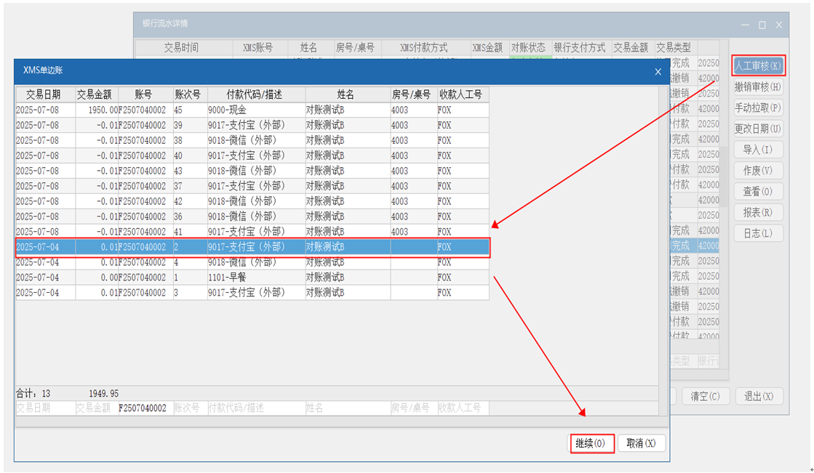Select highlighted row with 账次号 2
814x473 pixels.
coord(252,247)
